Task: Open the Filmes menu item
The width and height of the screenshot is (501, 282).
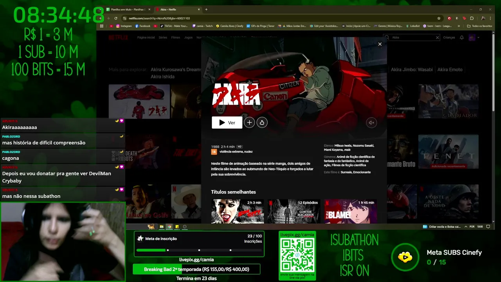Action: (x=175, y=38)
